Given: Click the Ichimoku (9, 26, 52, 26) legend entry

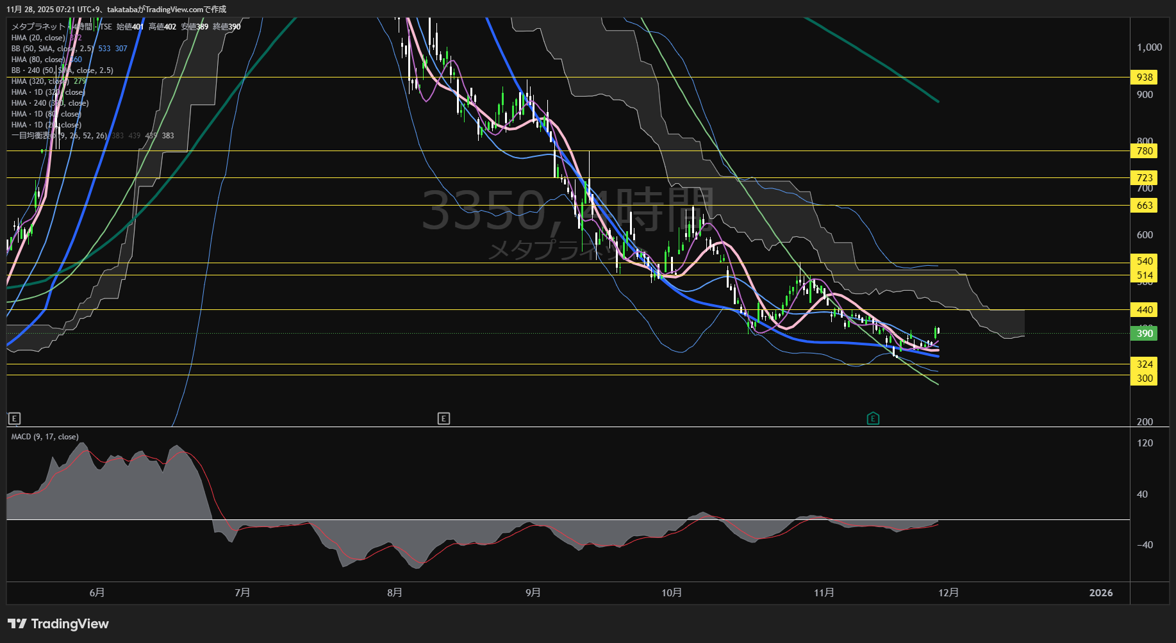Looking at the screenshot, I should pos(59,136).
